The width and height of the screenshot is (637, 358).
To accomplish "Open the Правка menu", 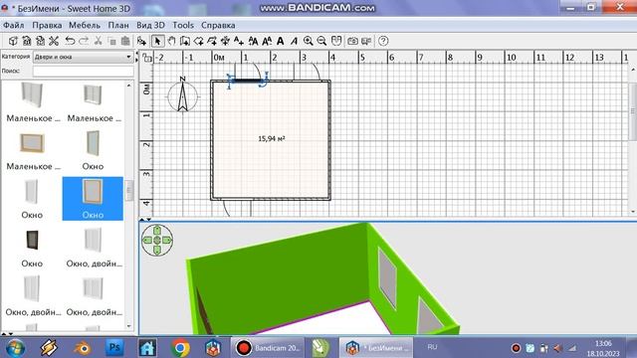I will (x=47, y=25).
